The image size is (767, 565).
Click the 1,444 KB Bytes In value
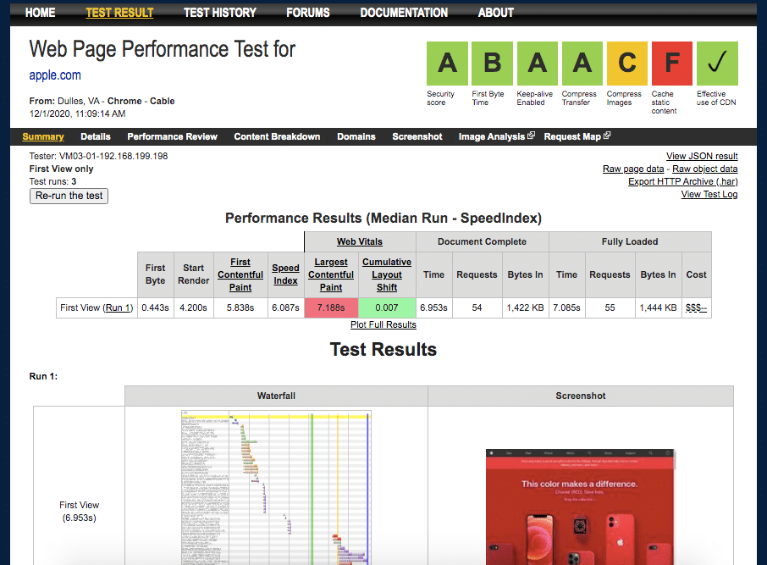click(x=659, y=307)
